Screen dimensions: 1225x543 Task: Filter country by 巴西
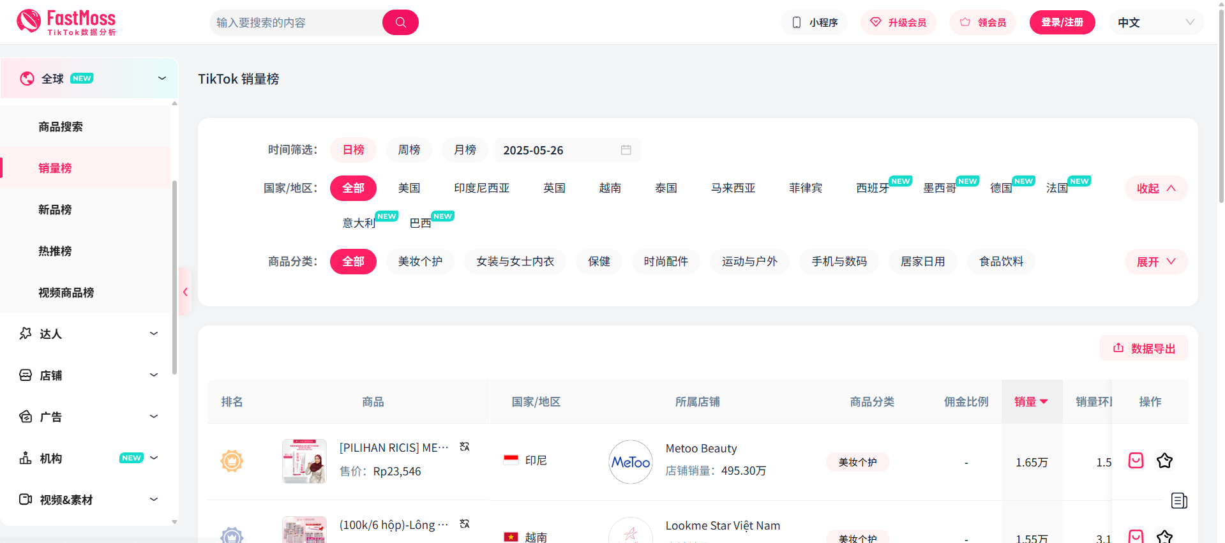(x=421, y=223)
